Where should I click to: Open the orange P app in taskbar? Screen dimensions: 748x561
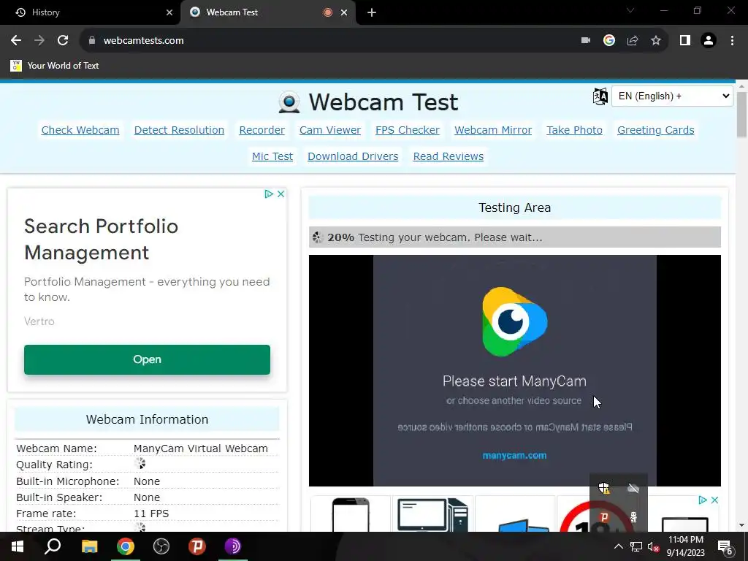197,546
